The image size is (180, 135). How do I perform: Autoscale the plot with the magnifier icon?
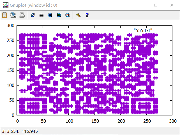click(68, 15)
